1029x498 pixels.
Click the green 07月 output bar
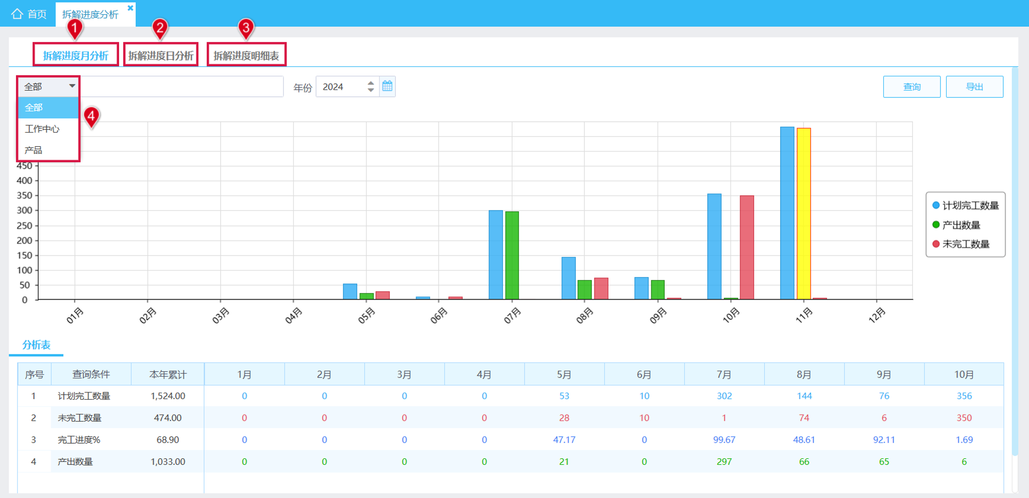(512, 256)
